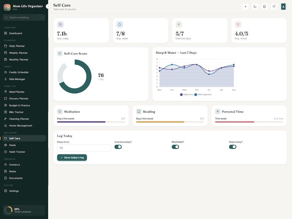Click the Sleep (hrs) input field
Viewport: 292px width, 219px height.
tap(84, 148)
